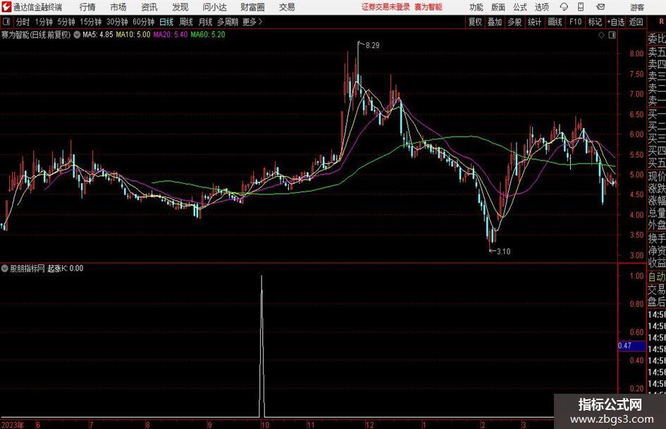Click the 统计 statistics toolbar button
Screen dimensions: 666x429
point(535,22)
